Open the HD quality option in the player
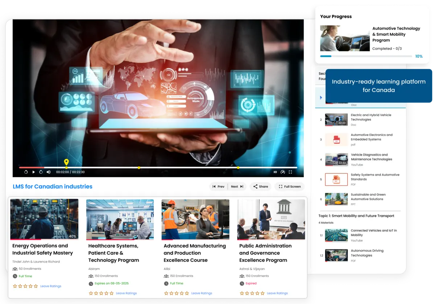 tap(275, 172)
